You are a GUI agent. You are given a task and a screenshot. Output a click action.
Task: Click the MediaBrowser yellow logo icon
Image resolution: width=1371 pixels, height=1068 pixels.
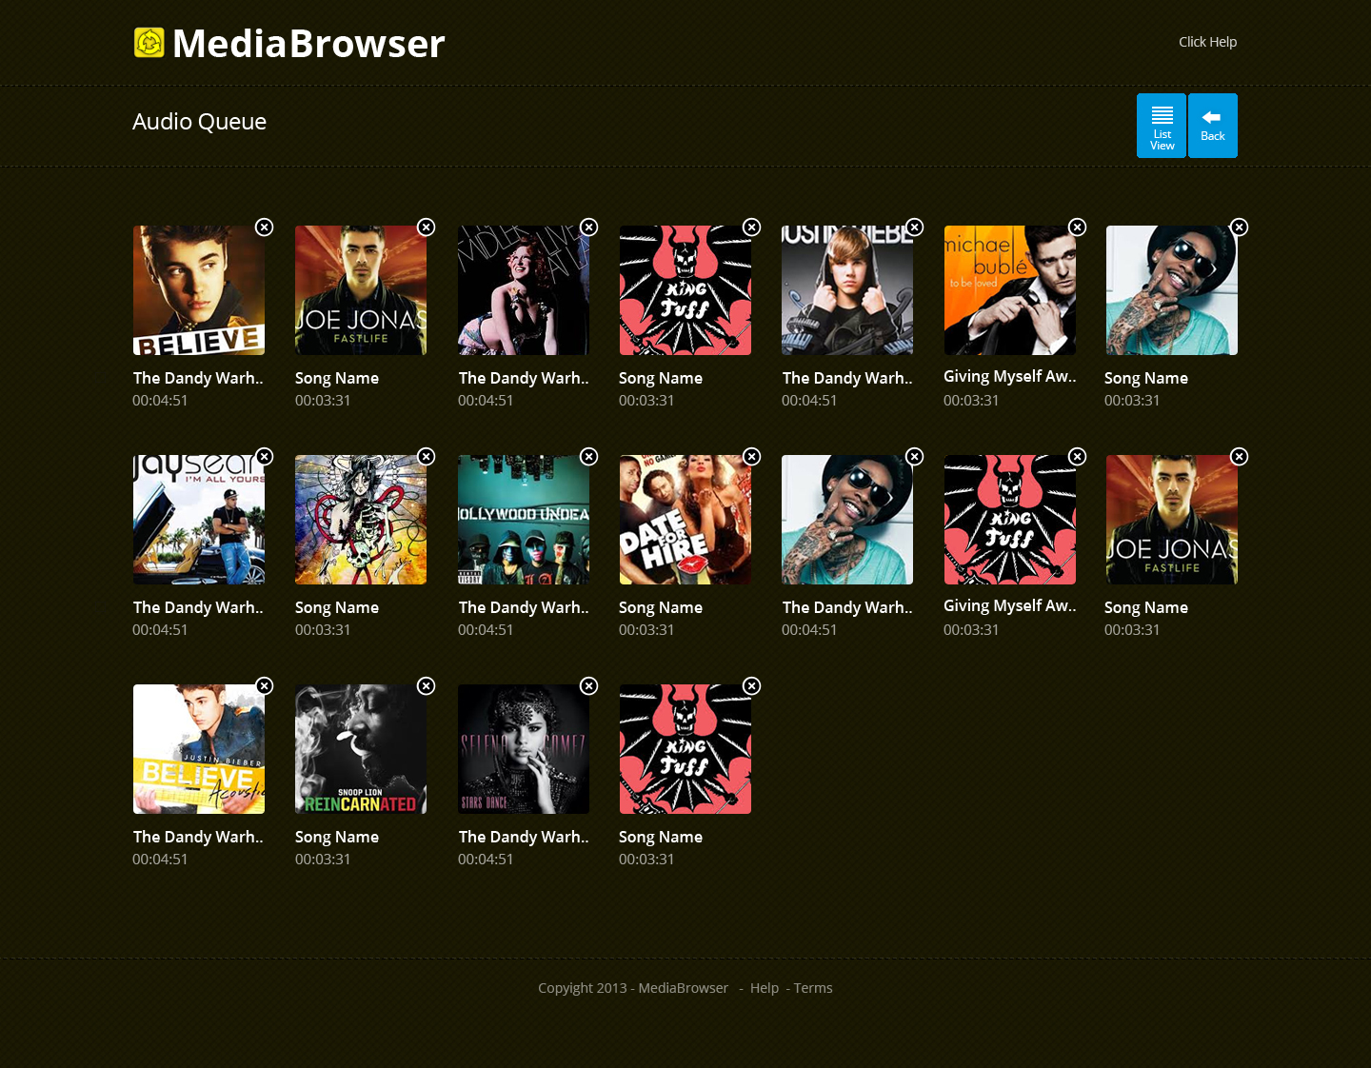point(149,43)
